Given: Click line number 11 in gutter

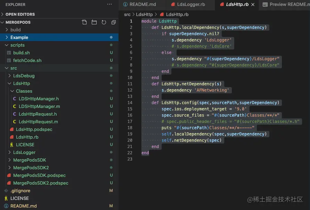Looking at the screenshot, I should click(x=130, y=84).
